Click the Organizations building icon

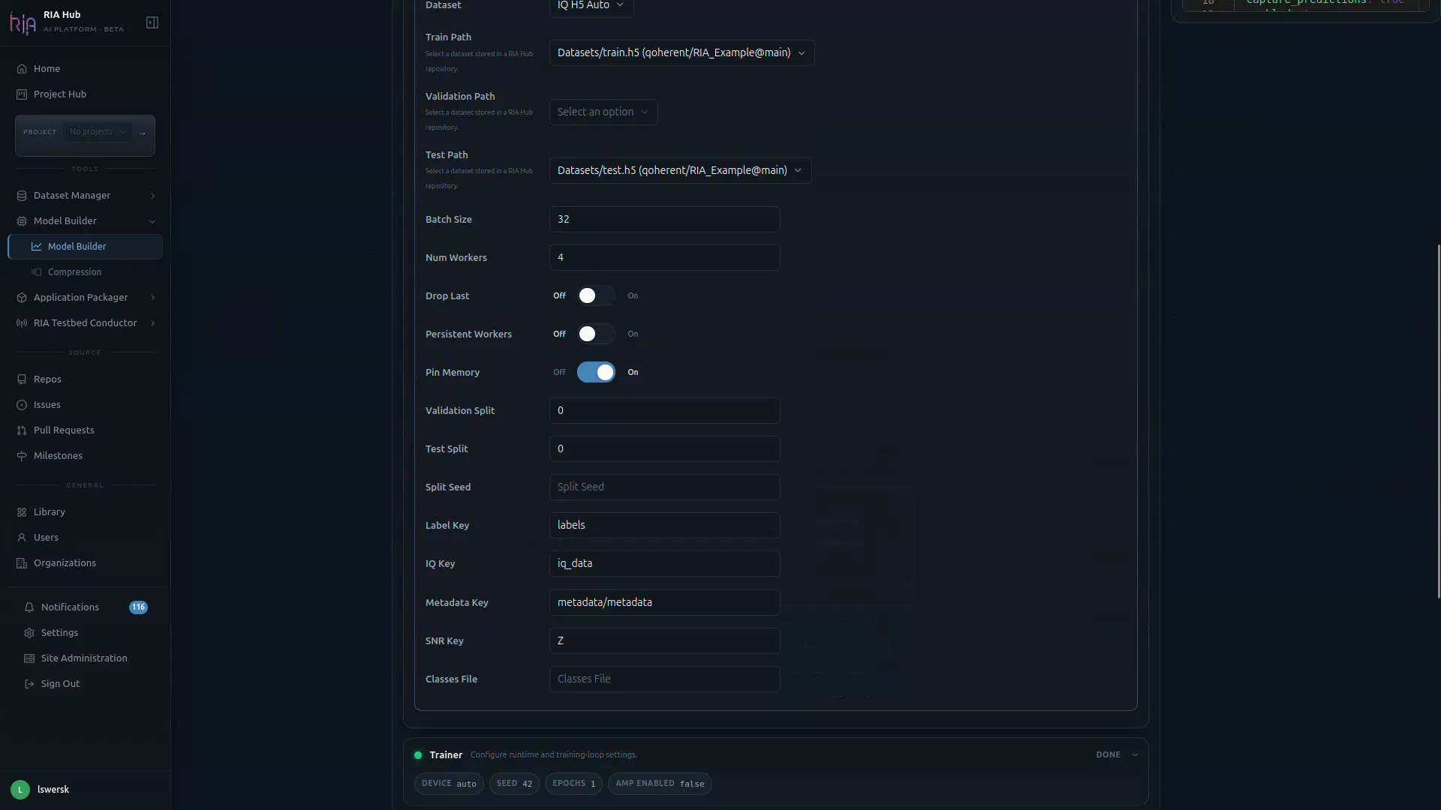click(x=22, y=563)
